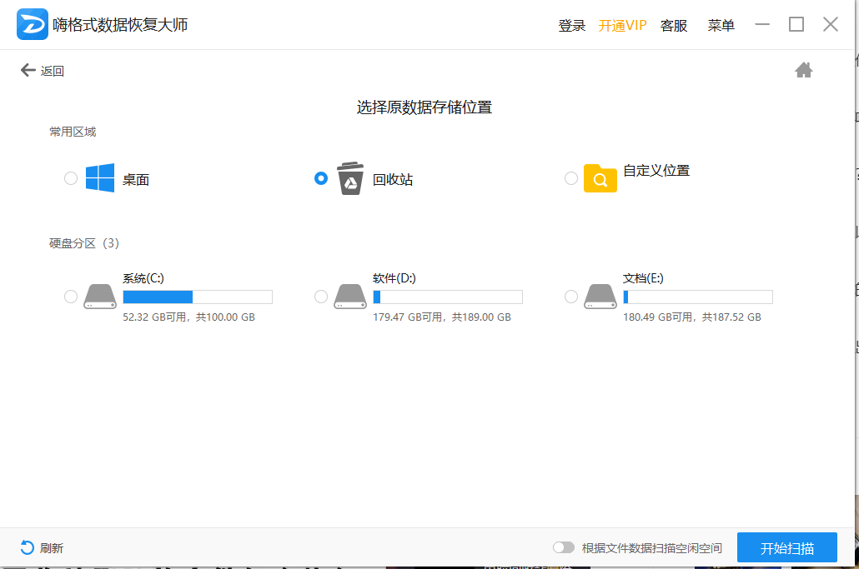Screen dimensions: 859x569
Task: Click the Windows desktop icon
Action: (100, 178)
